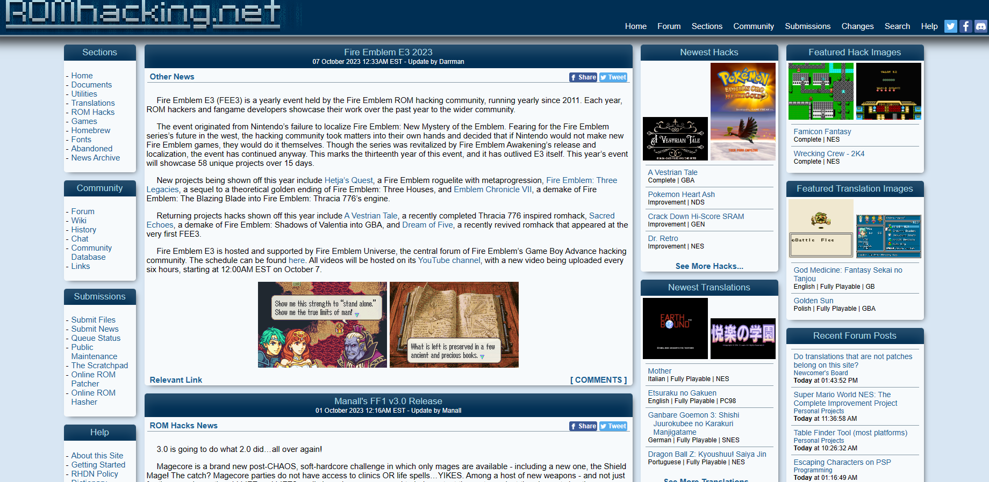Image resolution: width=989 pixels, height=482 pixels.
Task: Open Help in the top navigation
Action: click(x=929, y=26)
